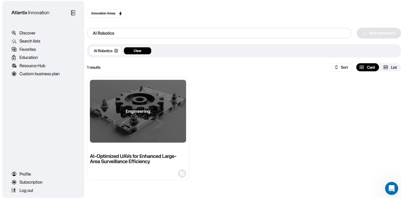Add UAV card to favorites icon

182,174
